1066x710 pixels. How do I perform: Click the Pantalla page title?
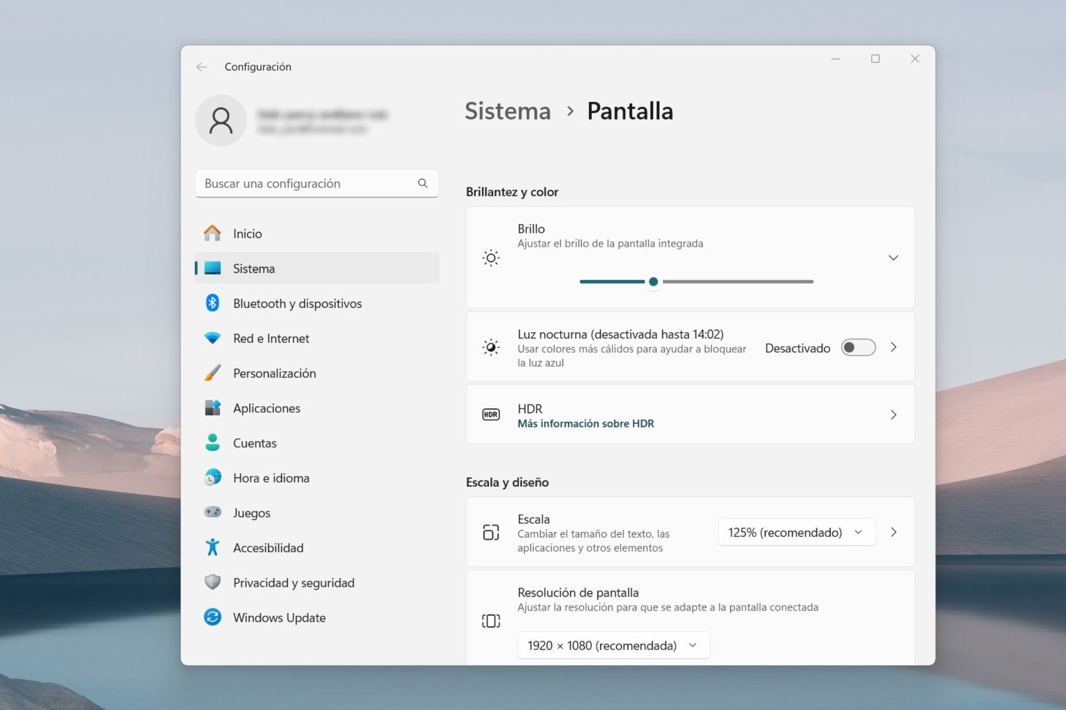[630, 111]
